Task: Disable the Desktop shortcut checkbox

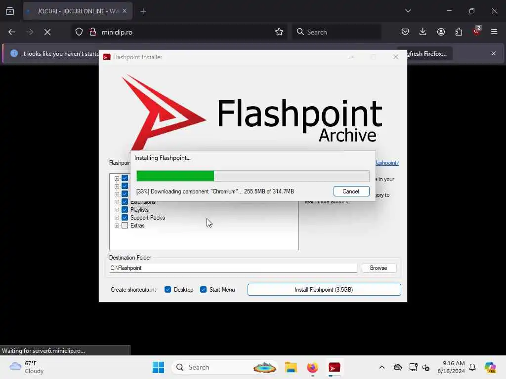Action: [168, 289]
